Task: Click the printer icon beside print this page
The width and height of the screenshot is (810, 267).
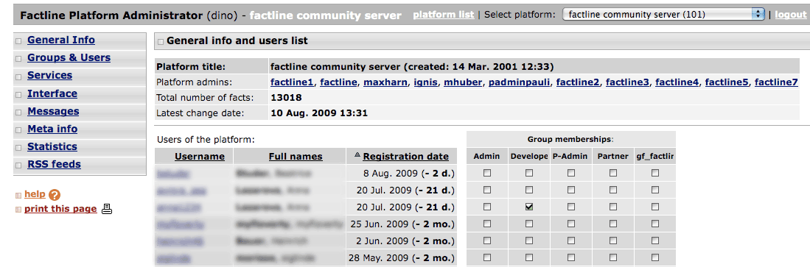Action: click(x=106, y=209)
